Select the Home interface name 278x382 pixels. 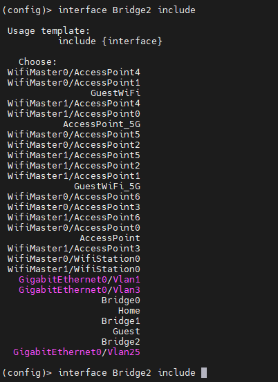point(129,311)
